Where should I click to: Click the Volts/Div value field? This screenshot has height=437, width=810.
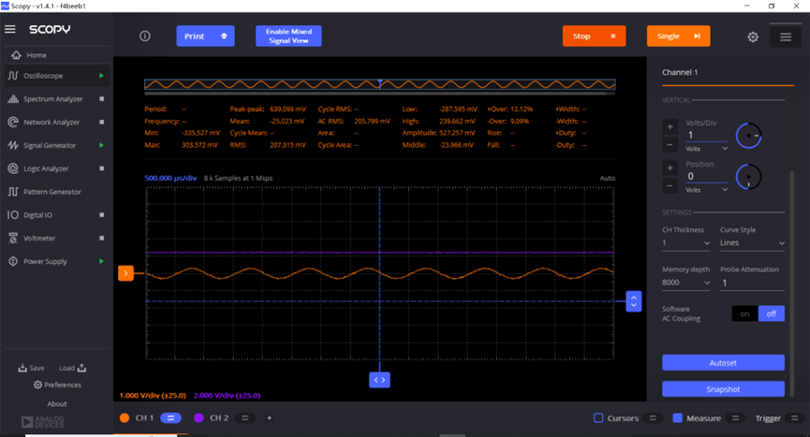pos(706,135)
